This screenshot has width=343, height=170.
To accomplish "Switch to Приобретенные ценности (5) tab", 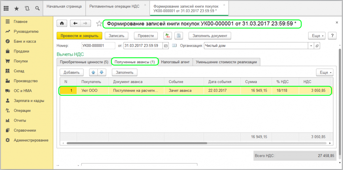I will pos(84,62).
